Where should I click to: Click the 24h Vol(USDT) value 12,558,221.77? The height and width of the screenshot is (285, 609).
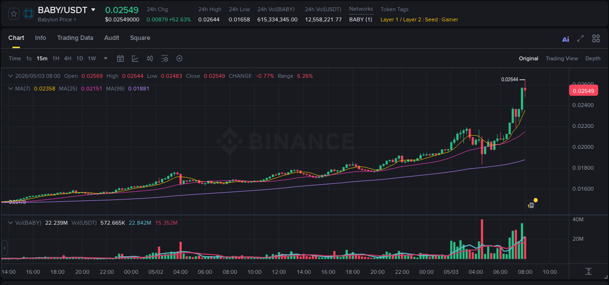click(x=324, y=19)
